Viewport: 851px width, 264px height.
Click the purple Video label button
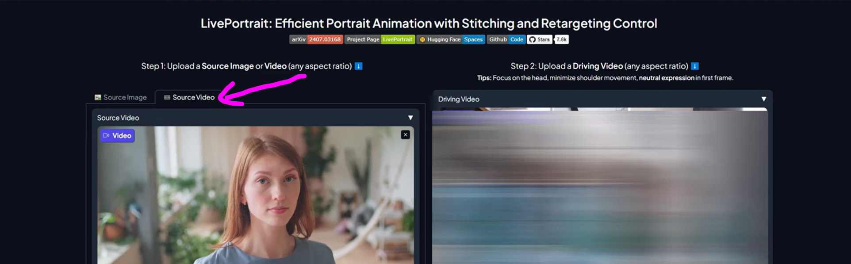117,136
